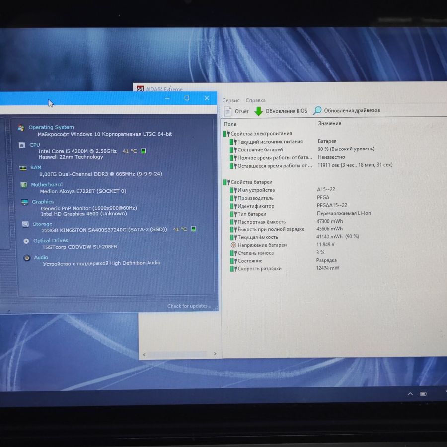Open the Optical Drives section link
447x447 pixels.
[x=51, y=240]
